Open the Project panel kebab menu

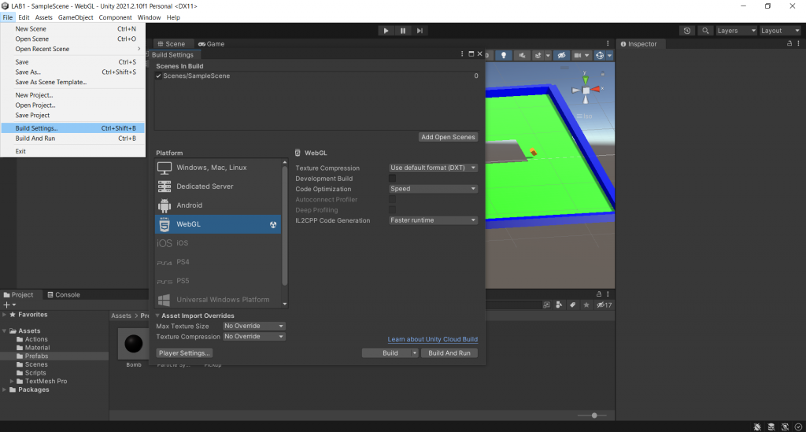coord(608,294)
